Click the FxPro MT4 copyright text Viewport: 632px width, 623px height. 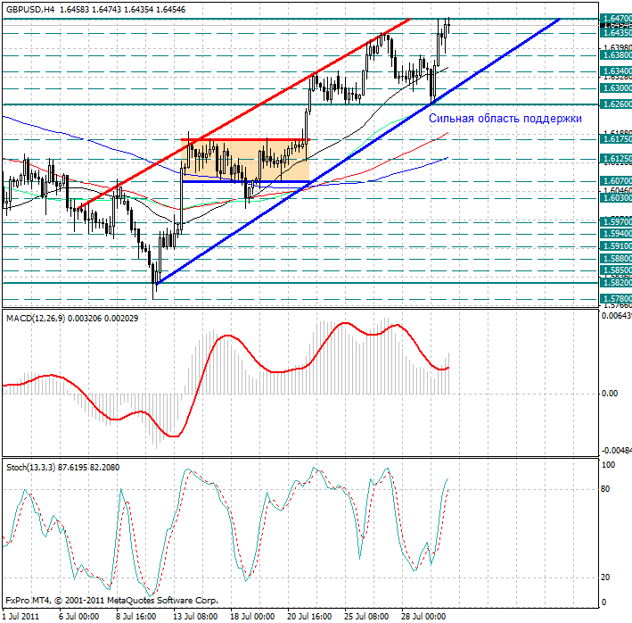(111, 601)
